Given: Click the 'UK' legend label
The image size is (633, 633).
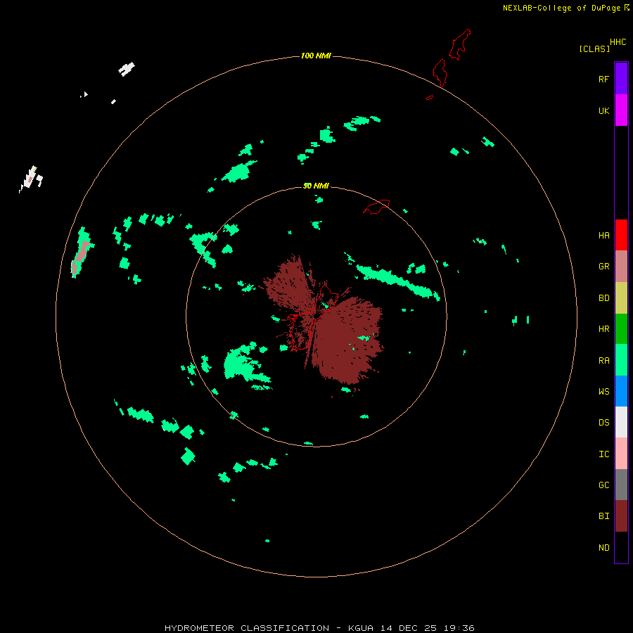Looking at the screenshot, I should (x=603, y=111).
